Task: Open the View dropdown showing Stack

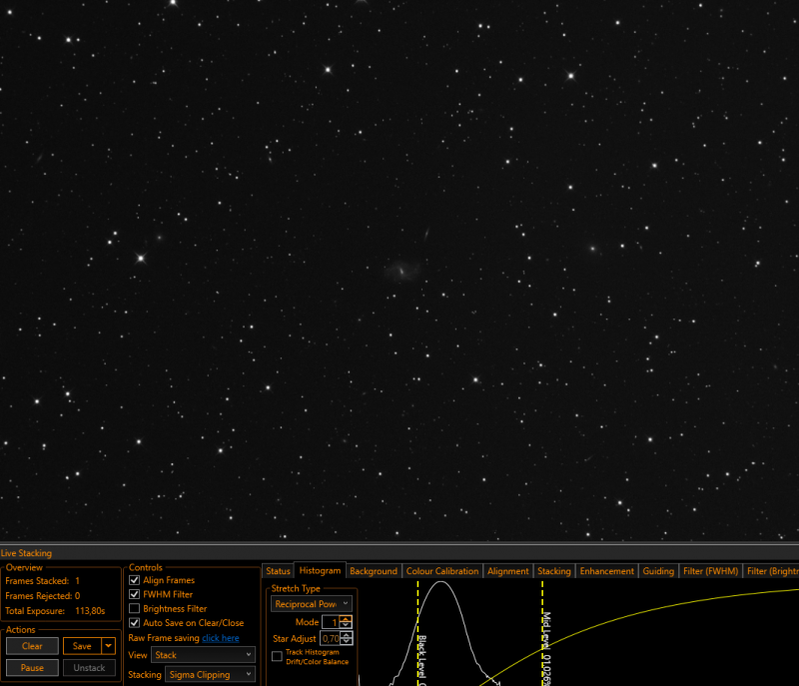Action: pos(204,655)
